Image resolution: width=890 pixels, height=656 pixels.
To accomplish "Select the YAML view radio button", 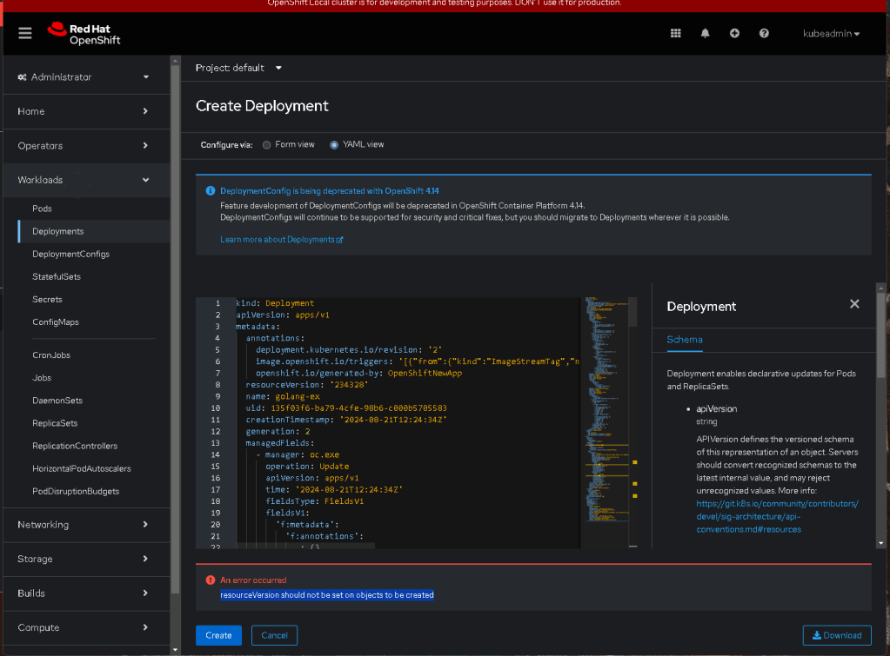I will 334,145.
